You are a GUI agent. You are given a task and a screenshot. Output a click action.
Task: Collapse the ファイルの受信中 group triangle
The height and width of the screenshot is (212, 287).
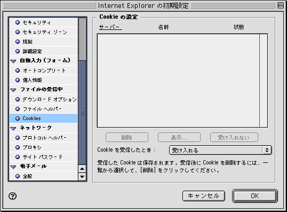click(x=13, y=90)
